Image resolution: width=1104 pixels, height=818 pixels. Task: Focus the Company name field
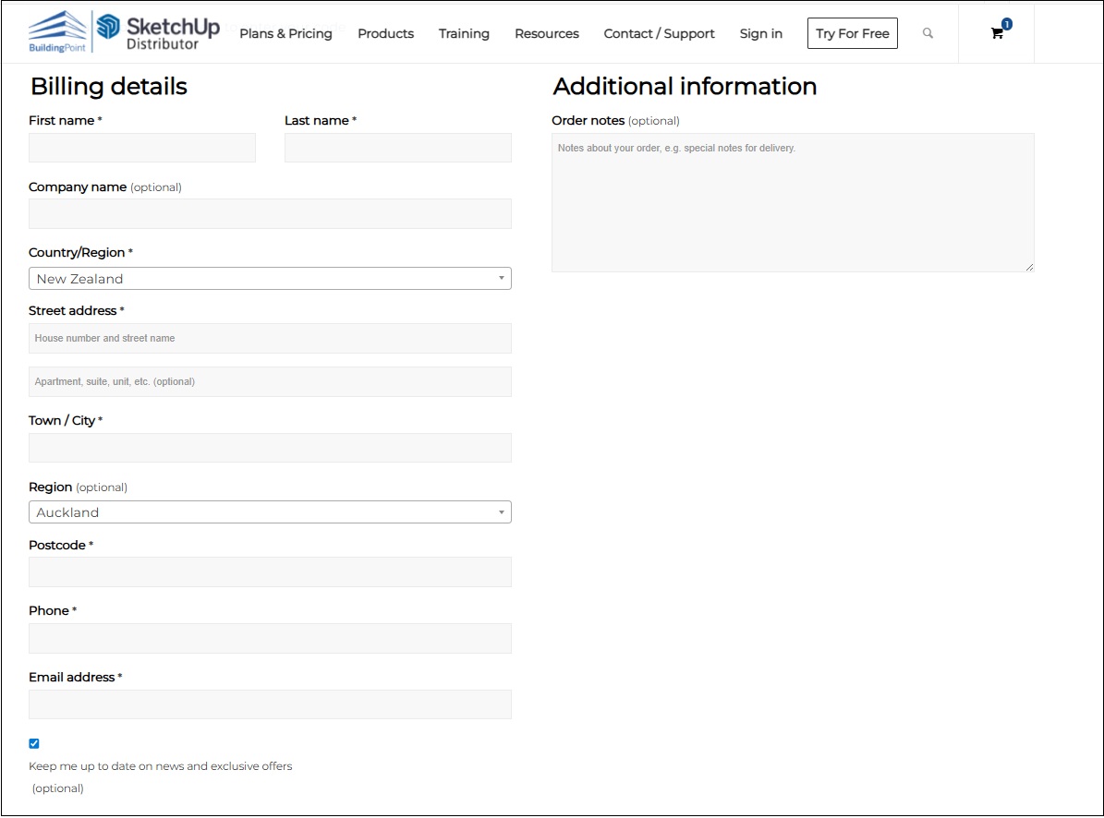[x=270, y=213]
